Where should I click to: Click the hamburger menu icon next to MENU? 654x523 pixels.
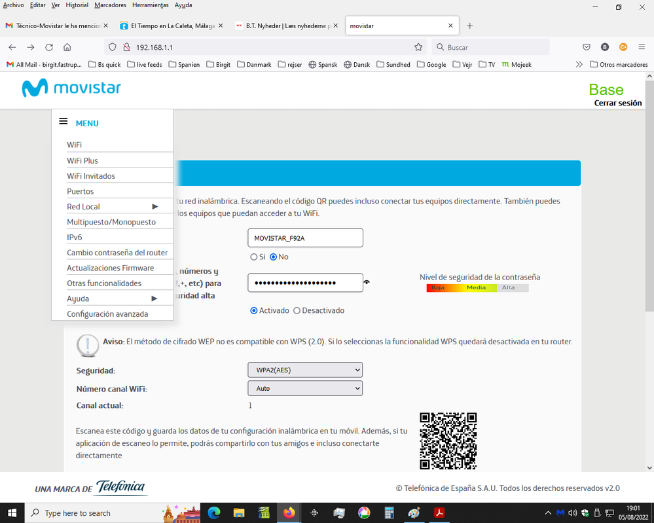point(64,122)
